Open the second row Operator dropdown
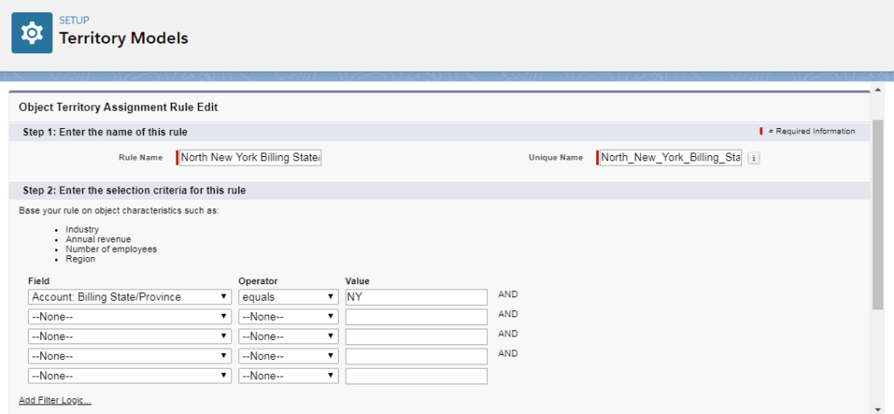This screenshot has width=894, height=414. 288,317
